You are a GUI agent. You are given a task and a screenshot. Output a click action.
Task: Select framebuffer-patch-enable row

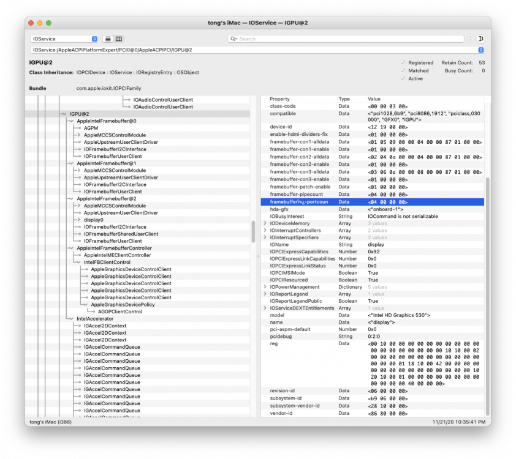(x=373, y=187)
